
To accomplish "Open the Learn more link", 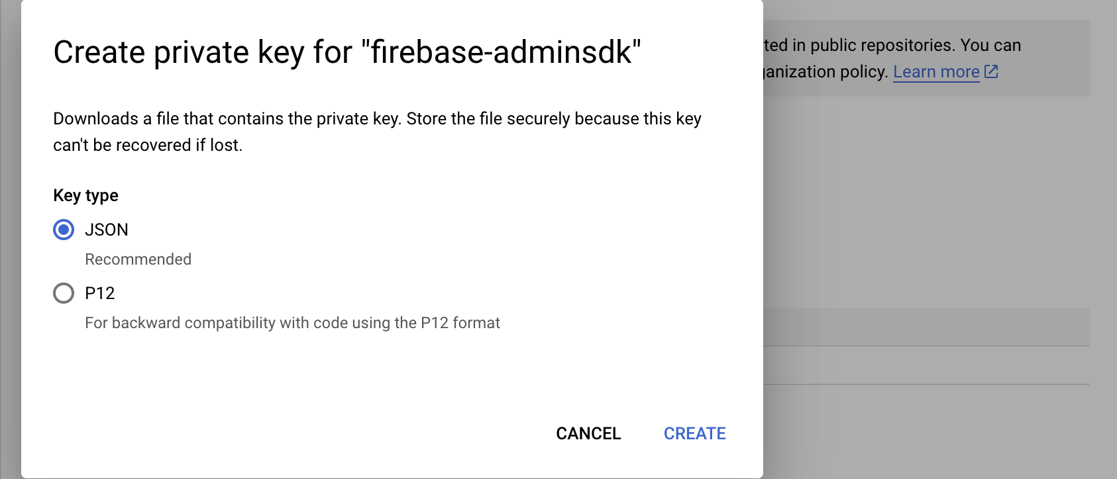I will click(935, 71).
